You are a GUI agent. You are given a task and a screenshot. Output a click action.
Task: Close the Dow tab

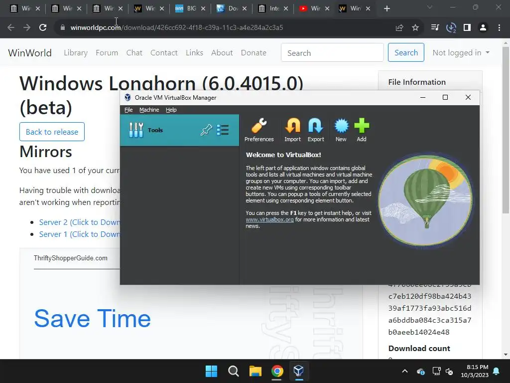tap(245, 9)
